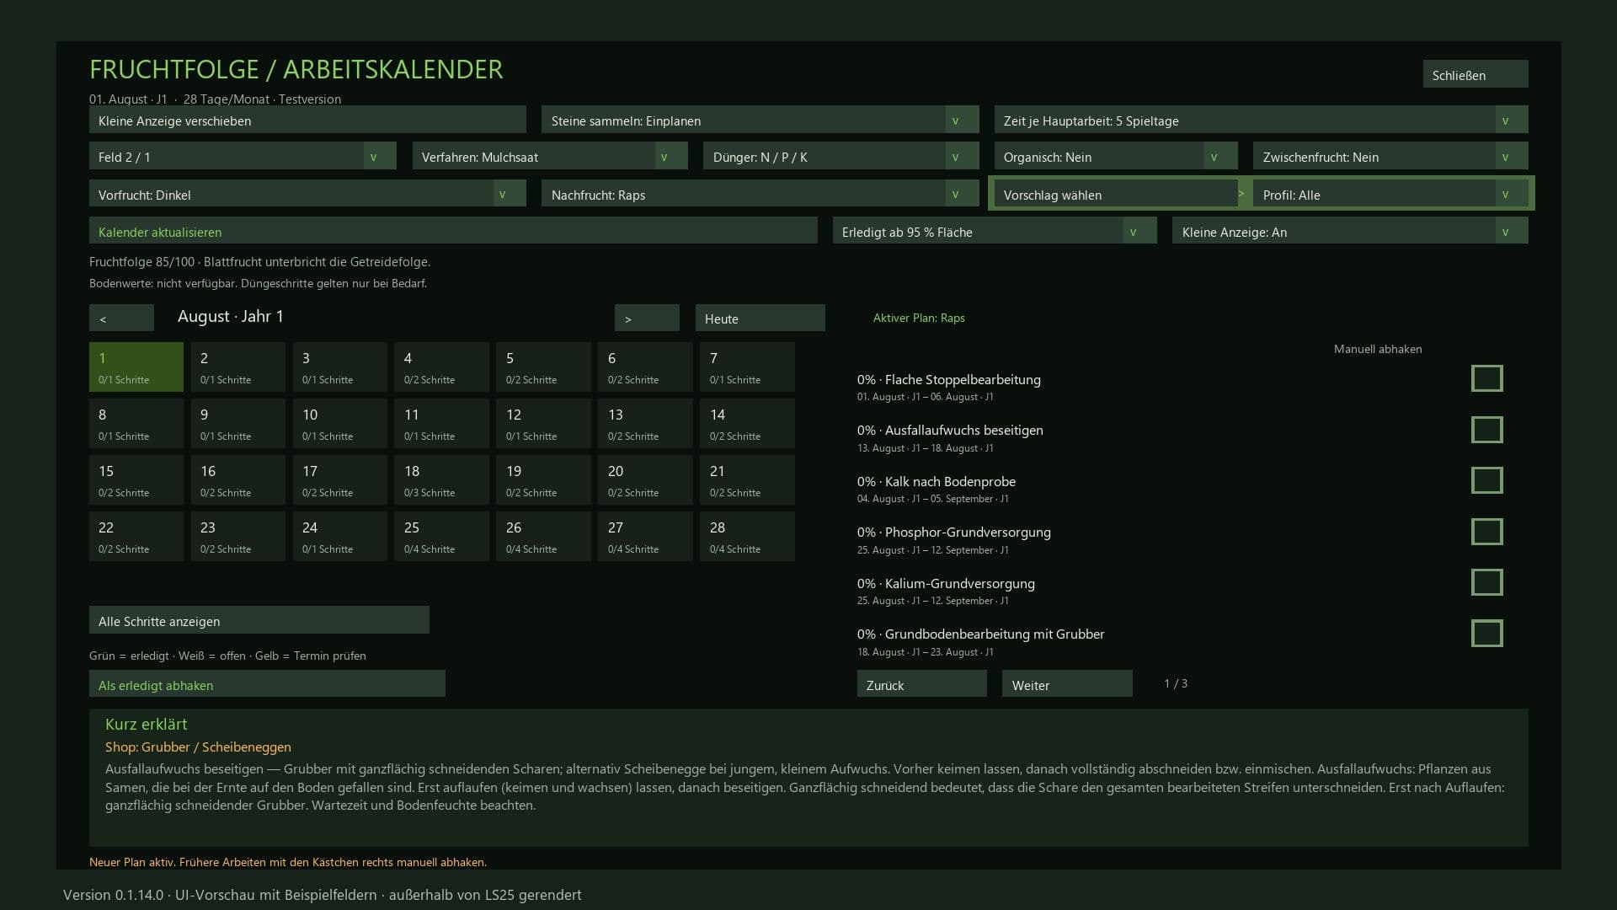Click the Dünger N / P / K arrow
This screenshot has width=1617, height=910.
point(955,156)
